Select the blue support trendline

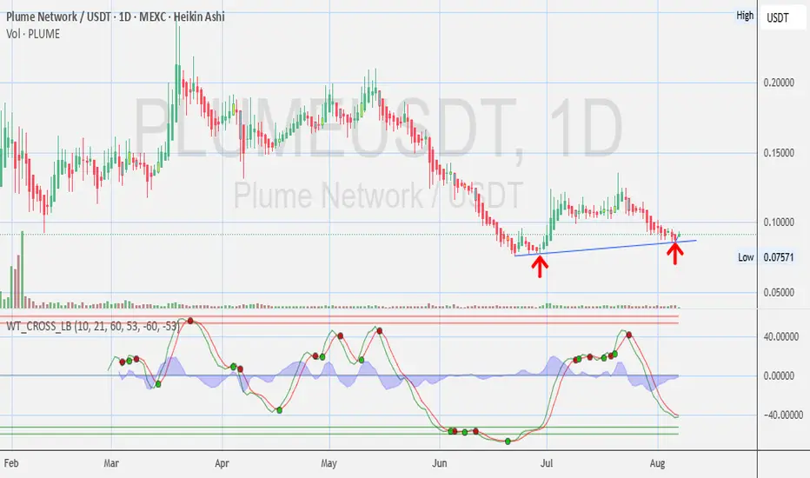[606, 248]
